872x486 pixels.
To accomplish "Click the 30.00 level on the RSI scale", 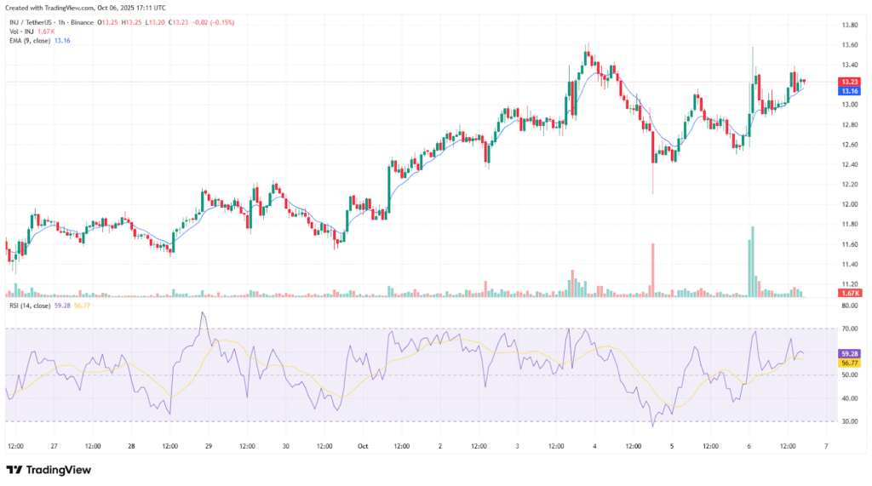I will [848, 421].
